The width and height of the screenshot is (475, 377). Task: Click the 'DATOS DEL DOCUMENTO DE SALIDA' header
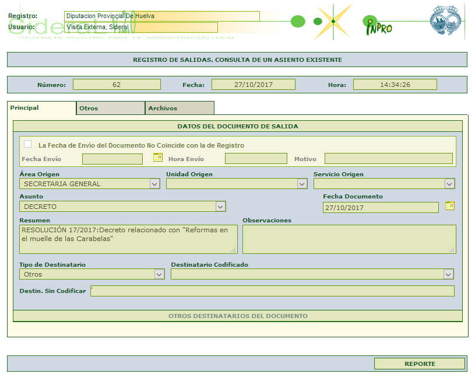238,126
